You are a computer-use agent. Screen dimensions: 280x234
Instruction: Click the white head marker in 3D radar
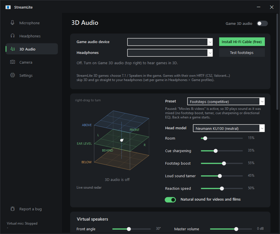coord(122,140)
